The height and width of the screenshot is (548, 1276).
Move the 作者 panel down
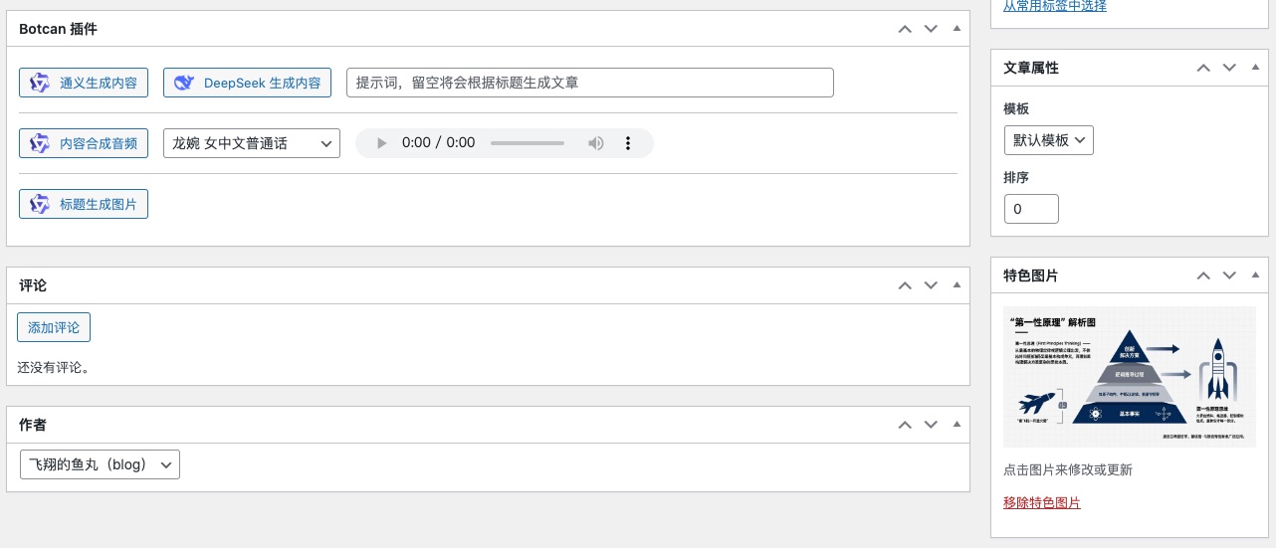931,425
